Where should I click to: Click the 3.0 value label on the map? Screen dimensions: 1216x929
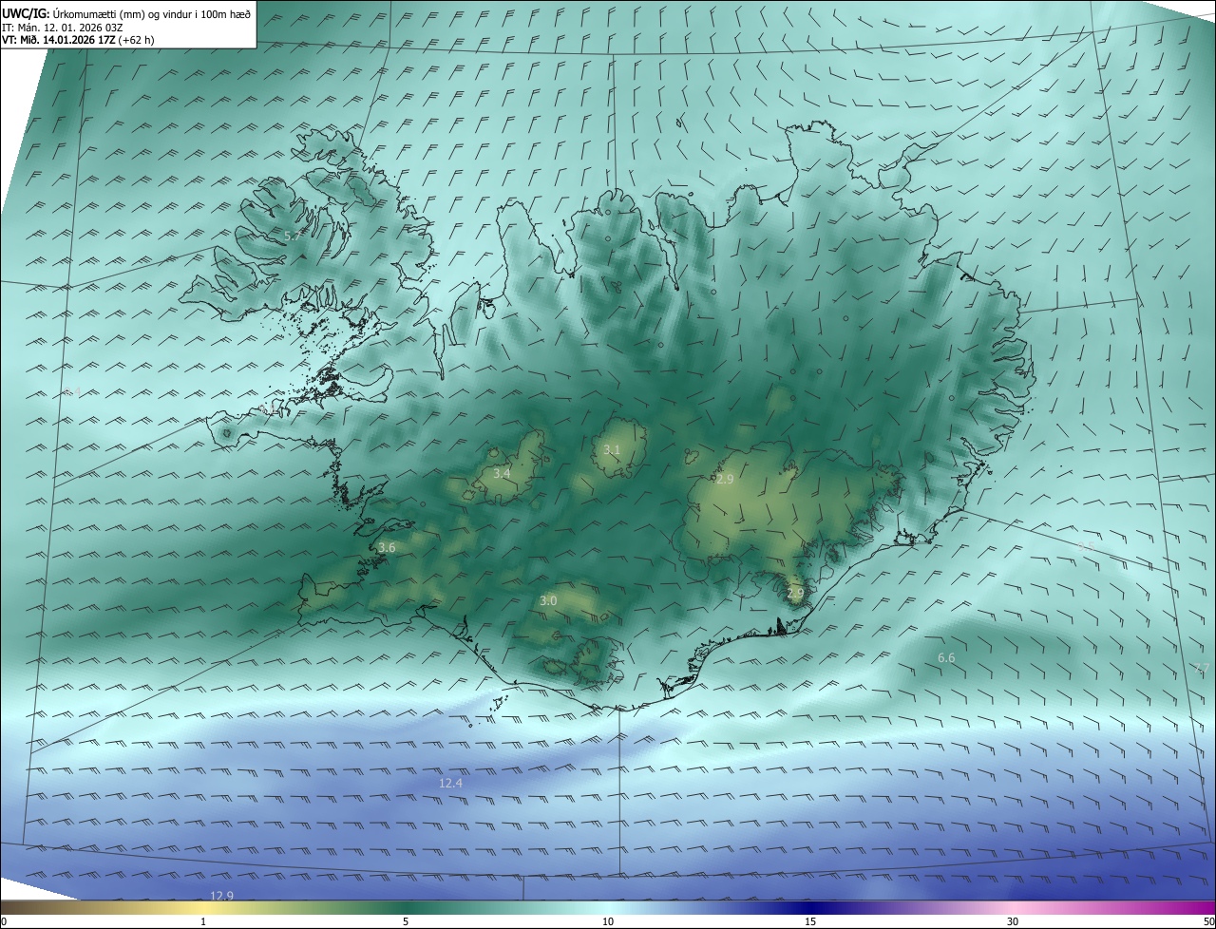548,600
